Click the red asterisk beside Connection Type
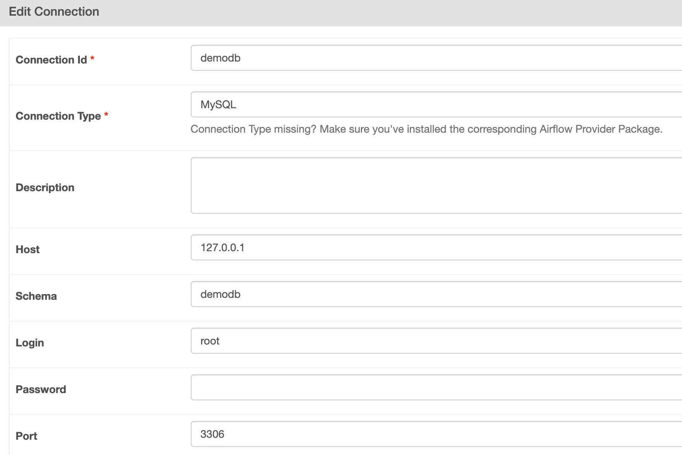This screenshot has height=455, width=682. tap(106, 115)
